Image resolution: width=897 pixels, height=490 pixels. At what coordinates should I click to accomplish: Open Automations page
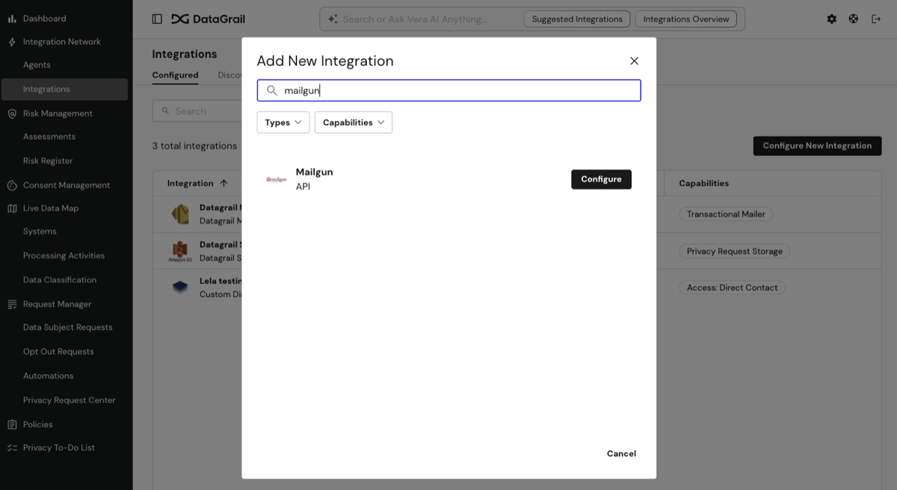tap(48, 376)
